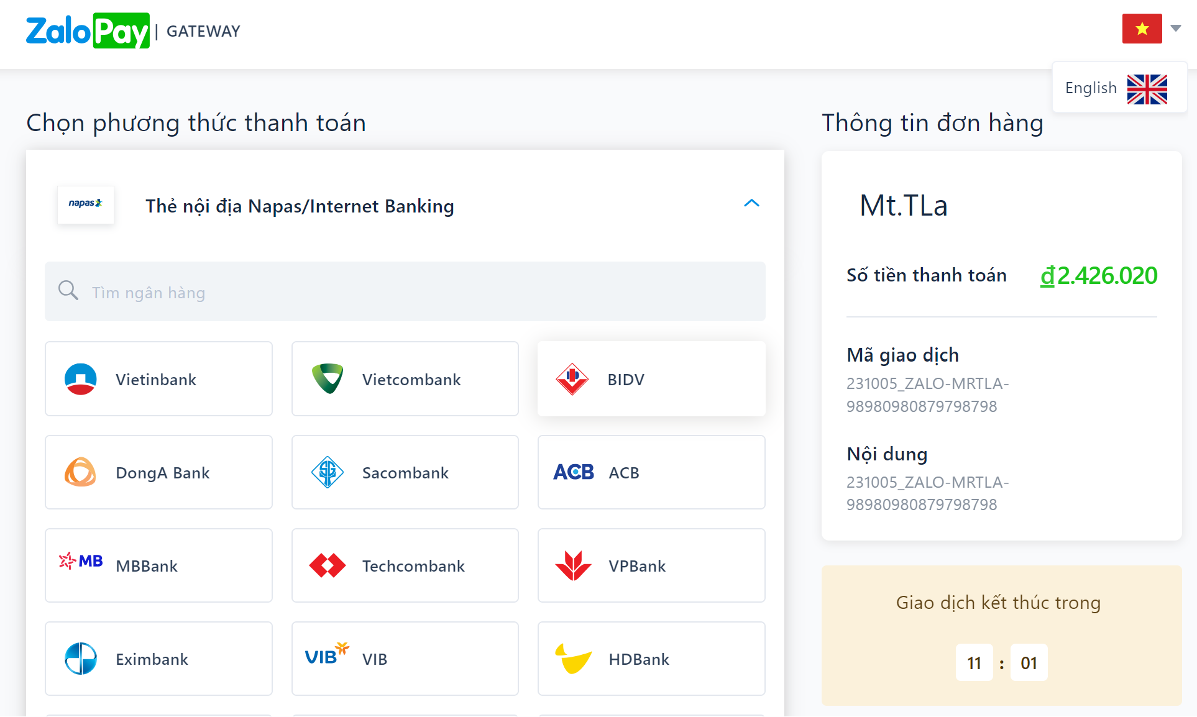Collapse the Napas/Internet Banking section

pos(751,203)
